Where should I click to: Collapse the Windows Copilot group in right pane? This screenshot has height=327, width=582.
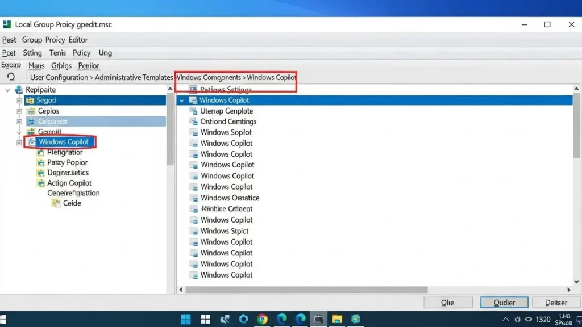182,100
